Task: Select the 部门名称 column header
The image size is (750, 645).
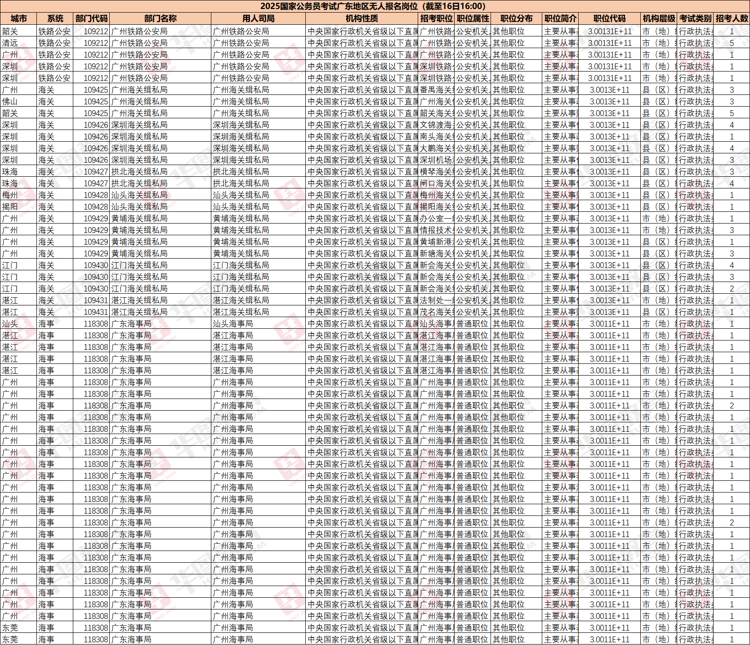Action: [161, 18]
